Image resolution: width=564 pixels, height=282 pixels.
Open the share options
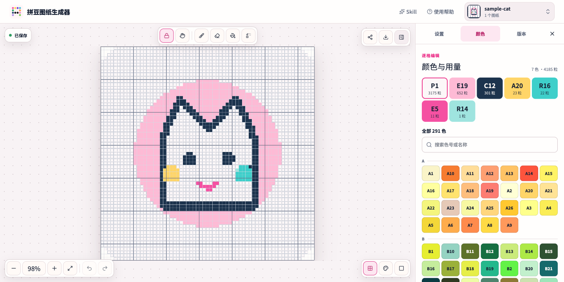[370, 37]
